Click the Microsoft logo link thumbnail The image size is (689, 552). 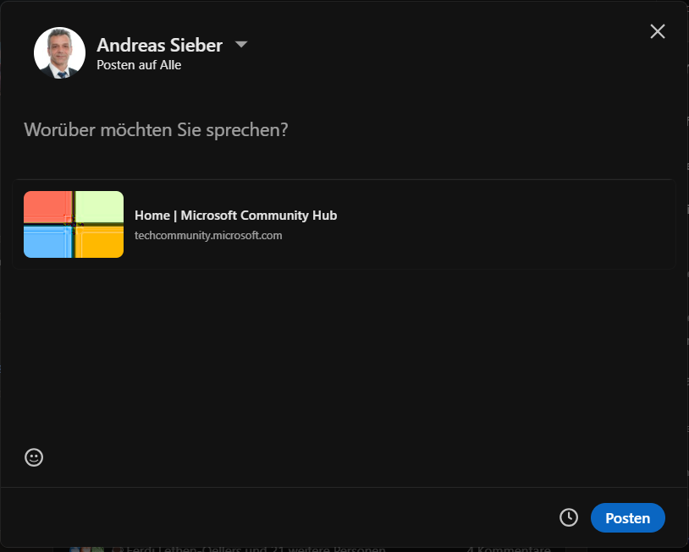click(74, 224)
